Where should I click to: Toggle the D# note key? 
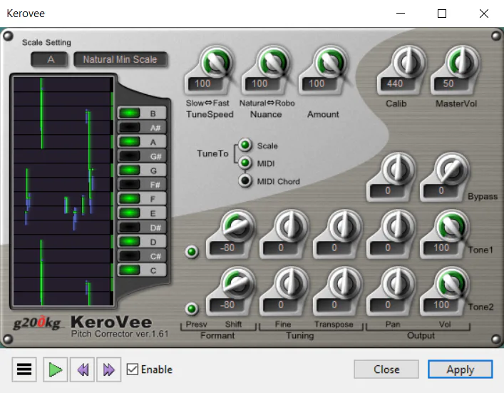[142, 228]
